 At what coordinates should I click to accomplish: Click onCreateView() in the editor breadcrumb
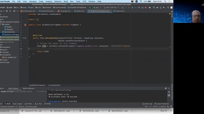[55, 85]
